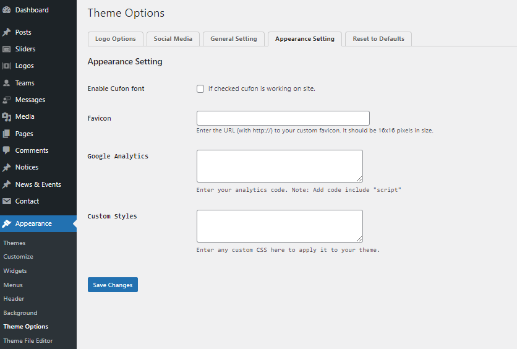Click the Logos menu icon
Screen dimensions: 517x349
(6, 66)
